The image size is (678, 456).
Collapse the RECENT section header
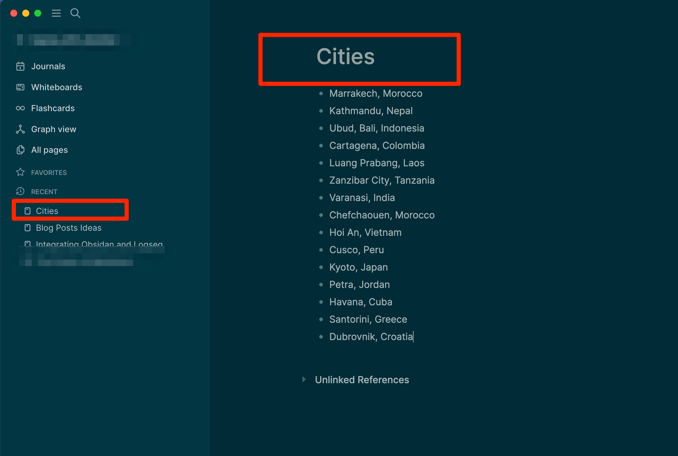click(44, 192)
